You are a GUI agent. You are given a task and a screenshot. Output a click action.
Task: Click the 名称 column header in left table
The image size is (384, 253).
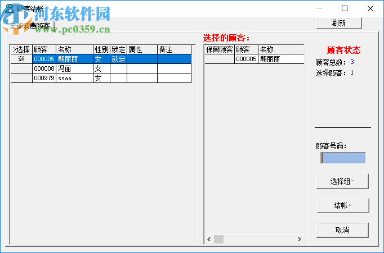click(x=75, y=49)
